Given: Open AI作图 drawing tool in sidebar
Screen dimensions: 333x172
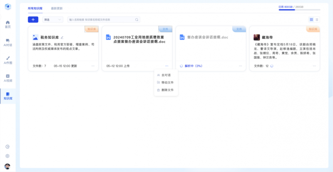Looking at the screenshot, I should coord(7,60).
